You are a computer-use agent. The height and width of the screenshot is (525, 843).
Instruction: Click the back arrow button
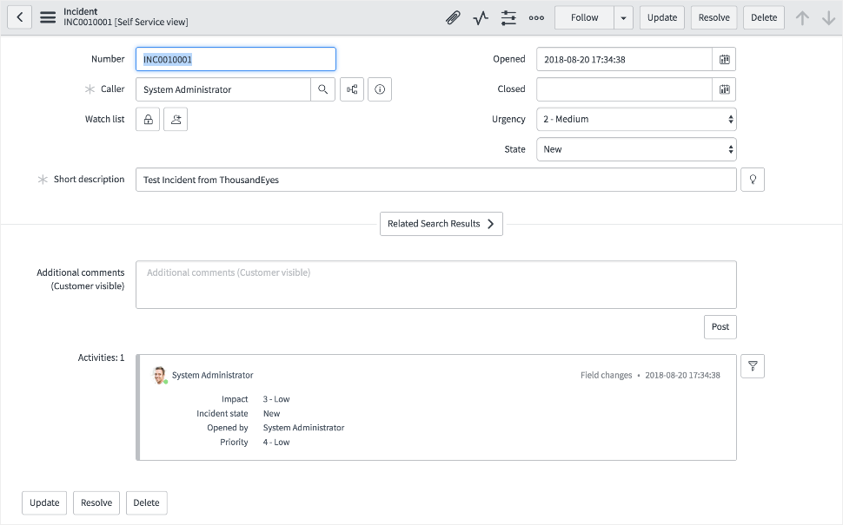20,17
